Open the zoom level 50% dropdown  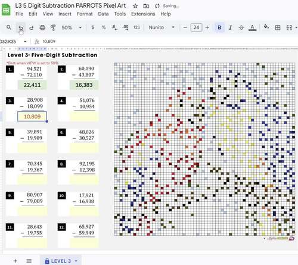(x=72, y=27)
